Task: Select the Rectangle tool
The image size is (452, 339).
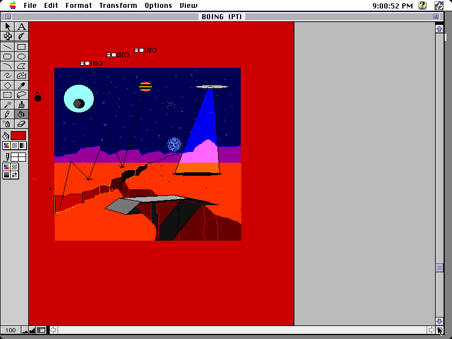Action: (x=21, y=47)
